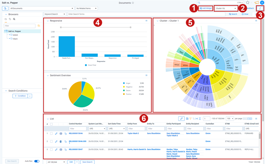The width and height of the screenshot is (265, 164).
Task: Open the List widget hamburger menu
Action: (256, 119)
